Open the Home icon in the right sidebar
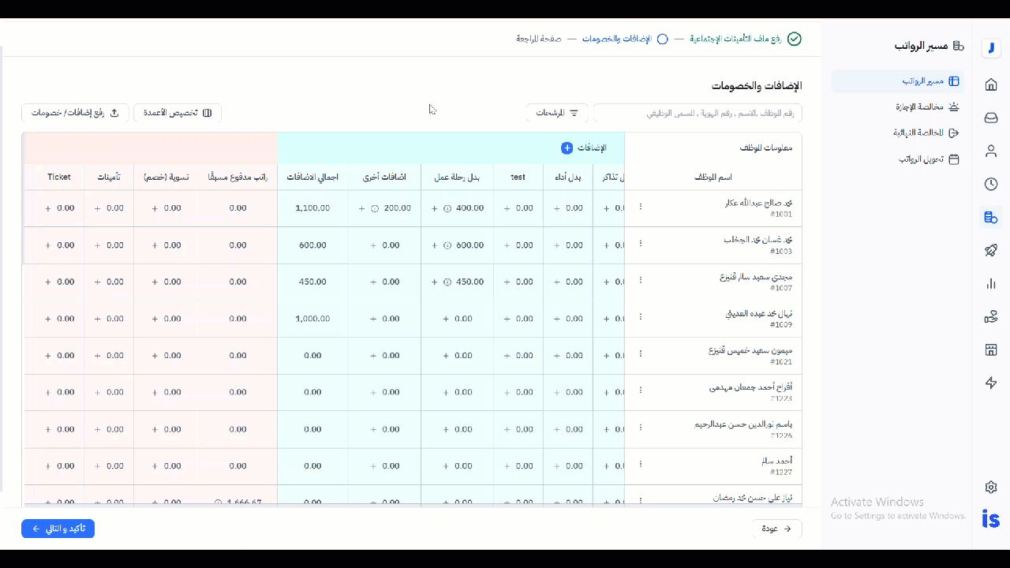1010x568 pixels. coord(991,84)
